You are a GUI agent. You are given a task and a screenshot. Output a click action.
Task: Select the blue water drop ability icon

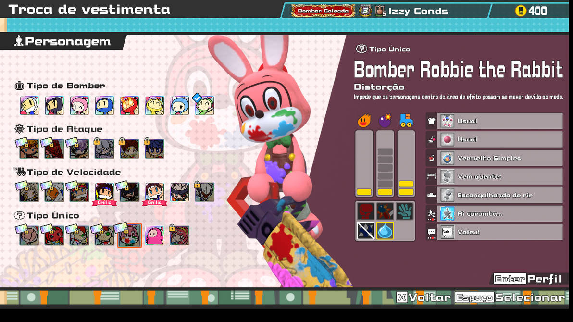tap(385, 231)
